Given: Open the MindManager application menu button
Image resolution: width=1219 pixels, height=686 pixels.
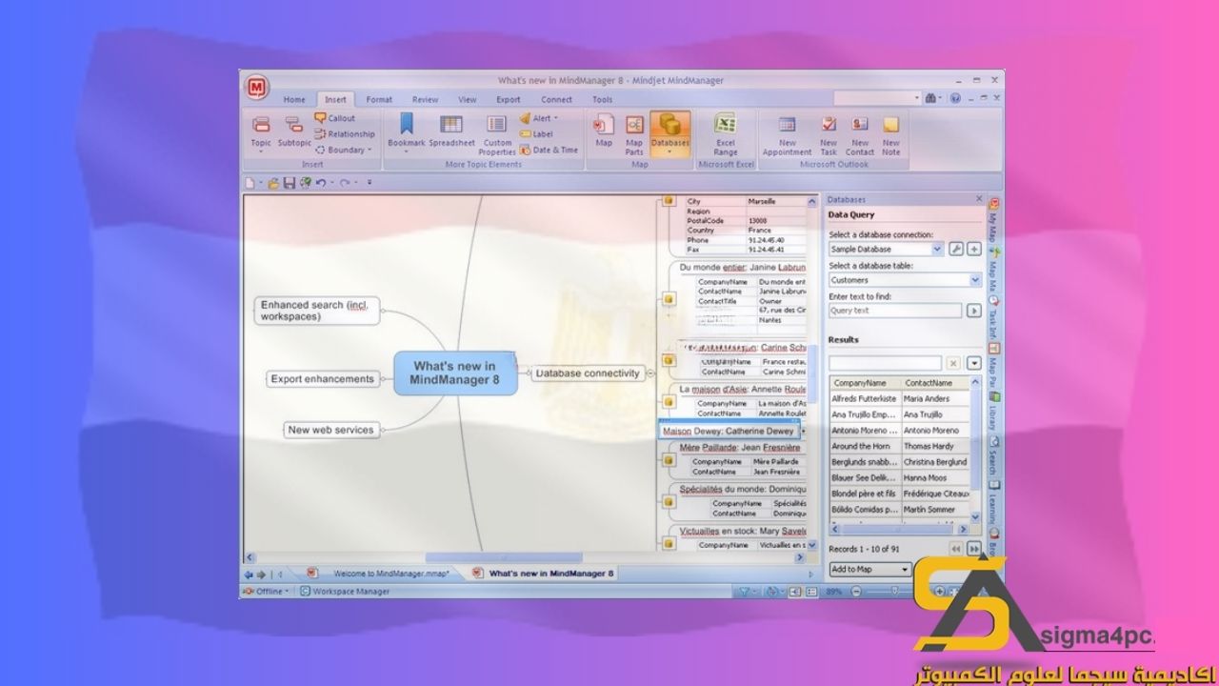Looking at the screenshot, I should (256, 88).
